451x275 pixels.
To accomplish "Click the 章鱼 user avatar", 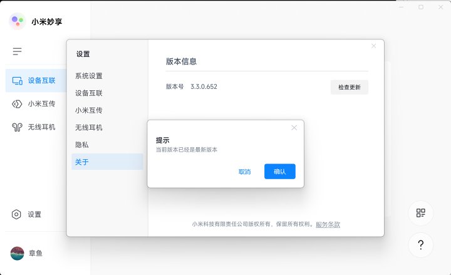I will 17,253.
